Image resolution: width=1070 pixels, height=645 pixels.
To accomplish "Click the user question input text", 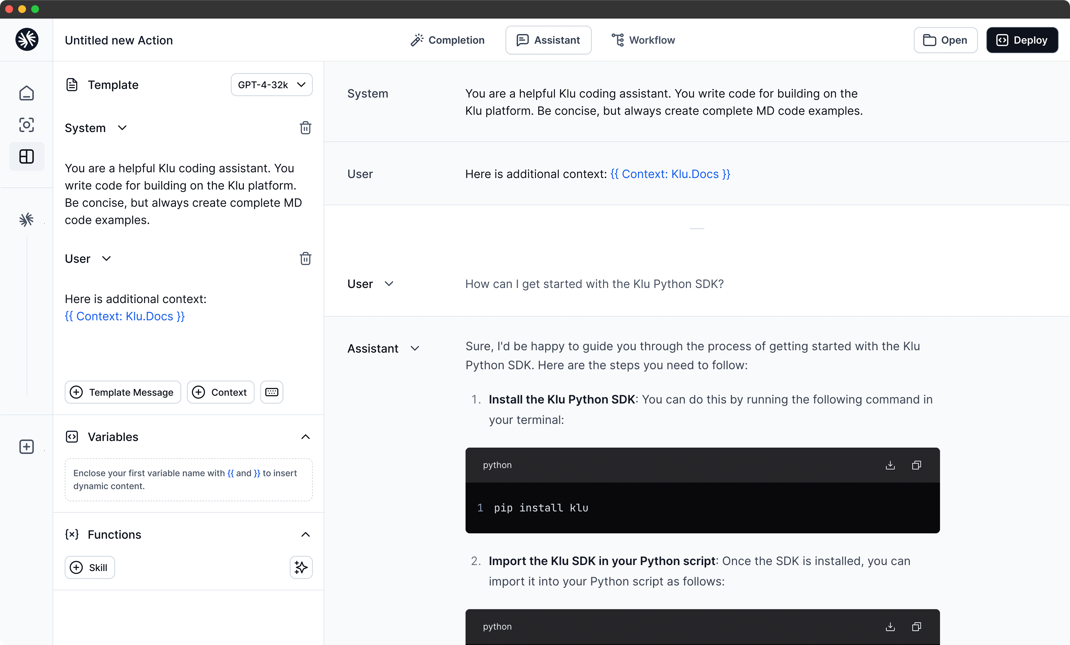I will [594, 284].
